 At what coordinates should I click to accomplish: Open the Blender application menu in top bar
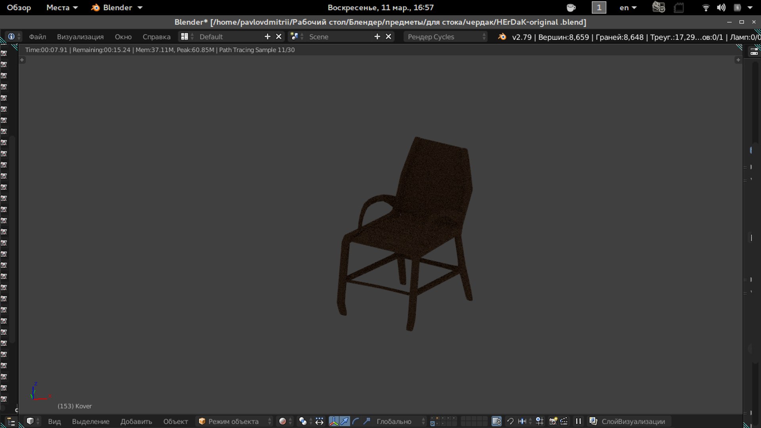(117, 8)
